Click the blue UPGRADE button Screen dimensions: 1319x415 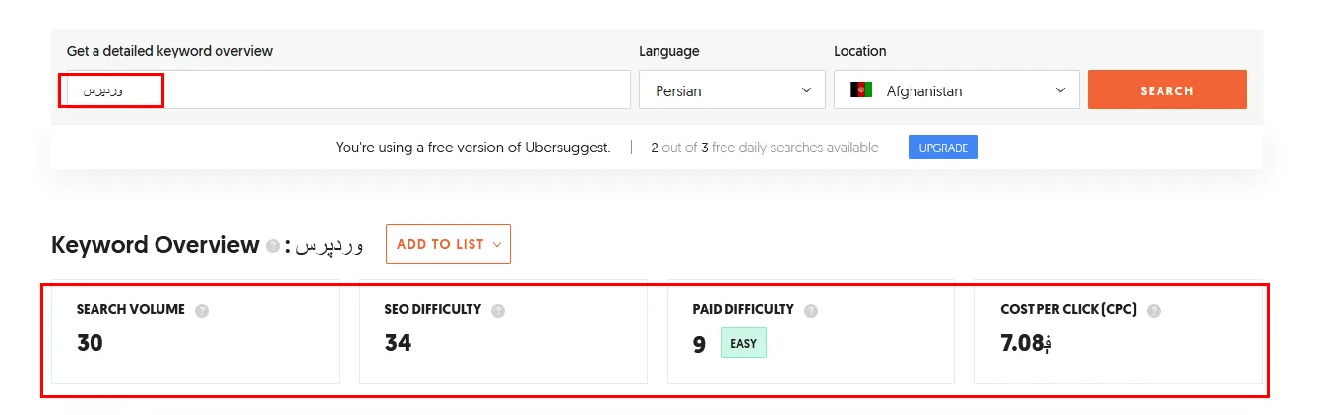click(943, 148)
